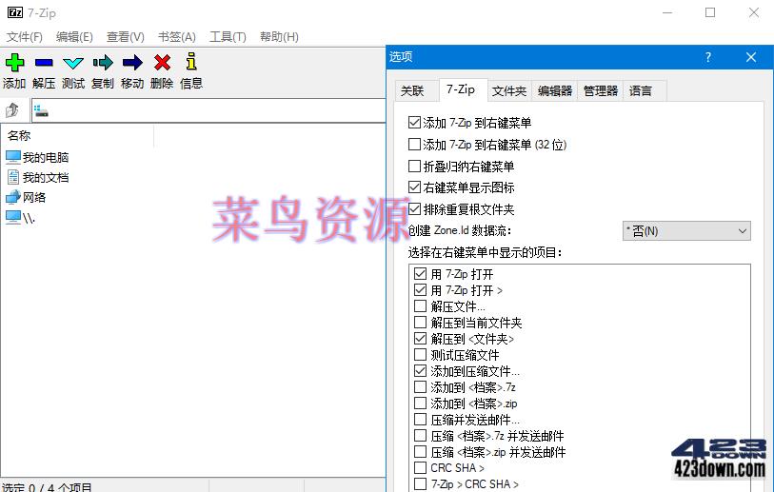Click status bar text 选定 0 / 4 个项目
Screen dimensions: 774x492
pyautogui.click(x=47, y=487)
